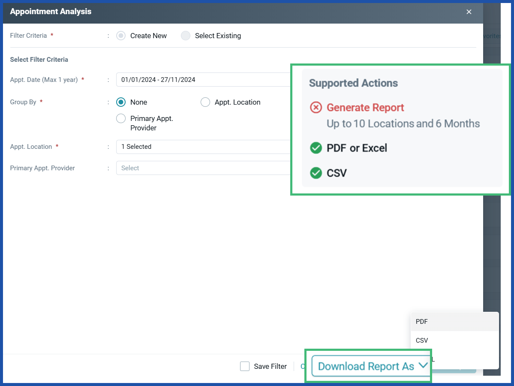
Task: Group results by Appt. Location
Action: (205, 102)
